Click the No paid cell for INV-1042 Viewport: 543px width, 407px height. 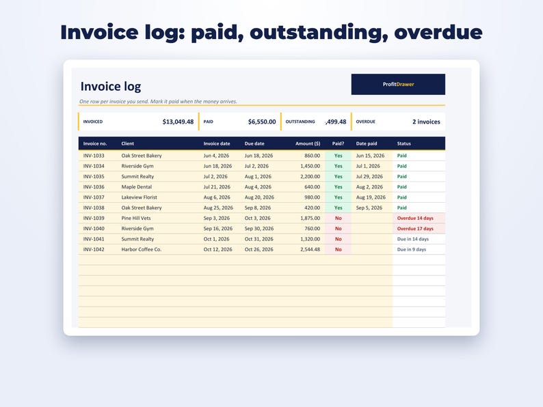[338, 249]
